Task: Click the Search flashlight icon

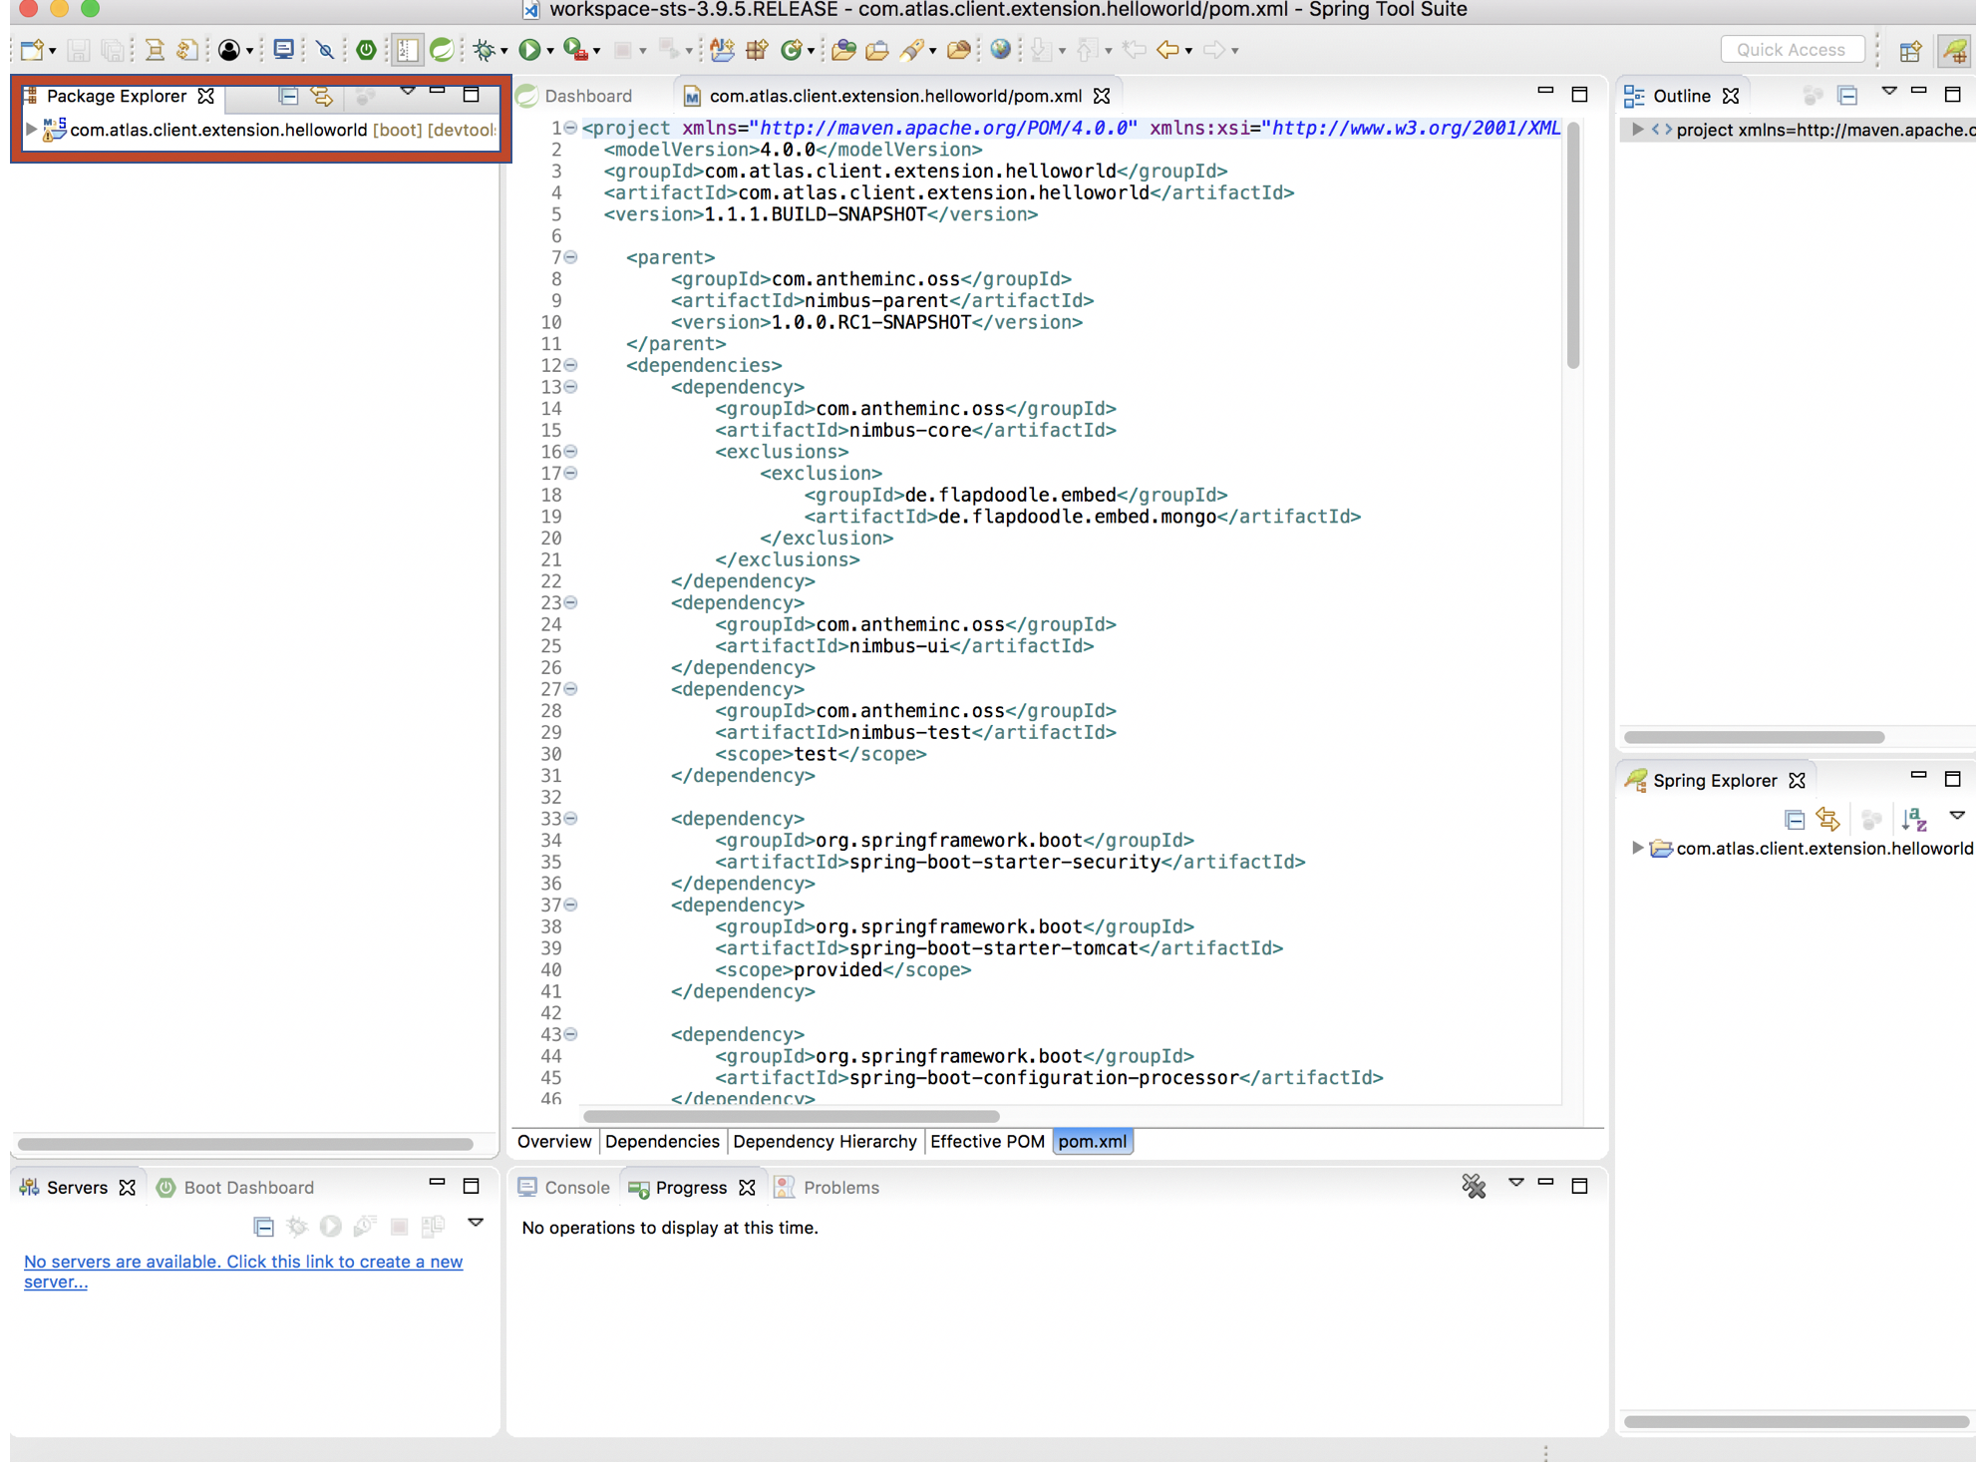Action: pyautogui.click(x=911, y=50)
